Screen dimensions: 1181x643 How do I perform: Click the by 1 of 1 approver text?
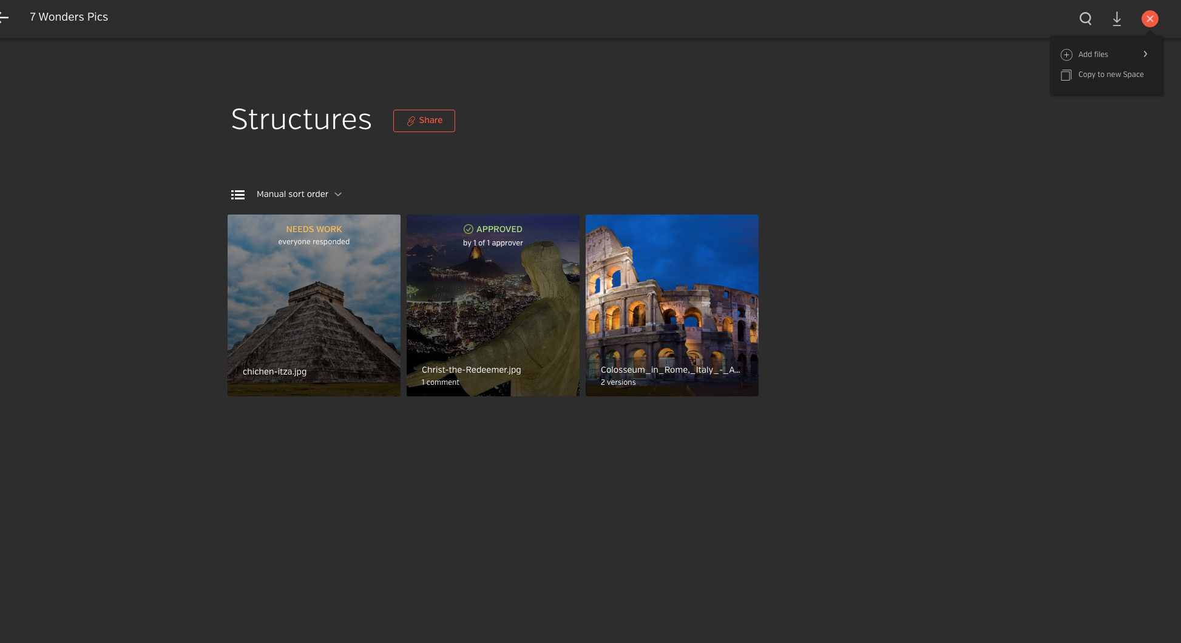coord(493,243)
